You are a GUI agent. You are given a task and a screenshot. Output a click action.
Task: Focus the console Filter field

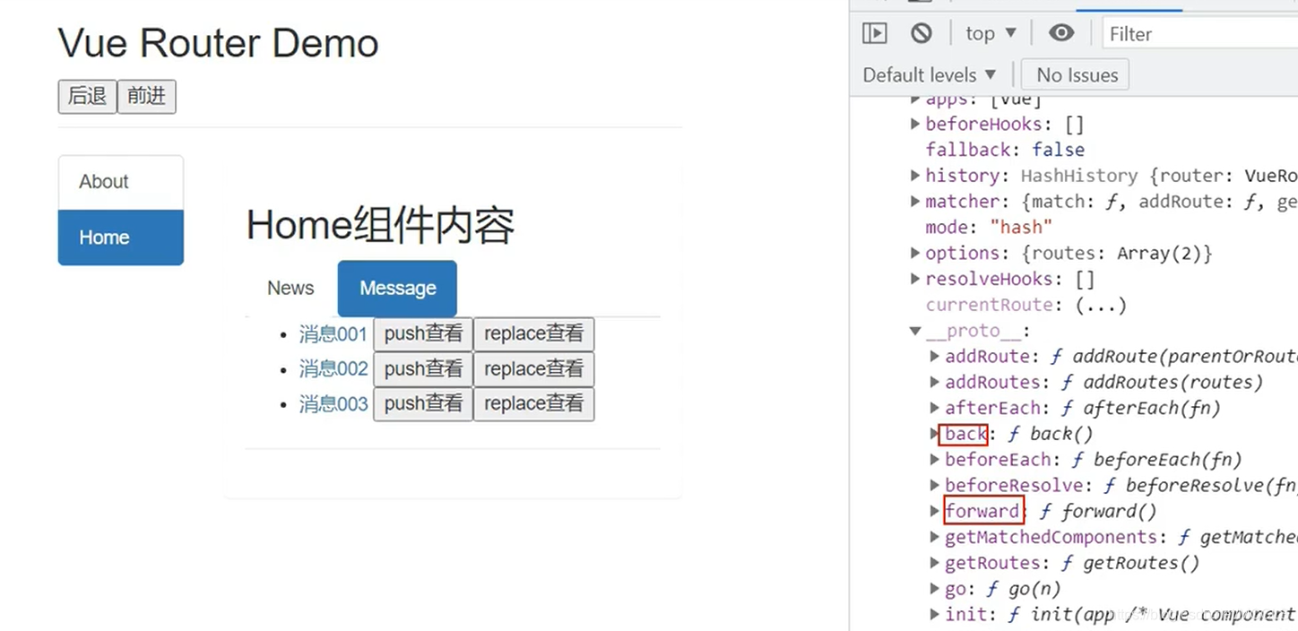coord(1199,33)
